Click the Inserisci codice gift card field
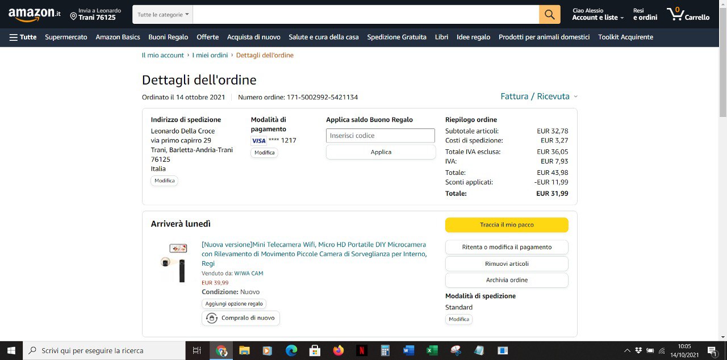Image resolution: width=727 pixels, height=360 pixels. pos(380,136)
